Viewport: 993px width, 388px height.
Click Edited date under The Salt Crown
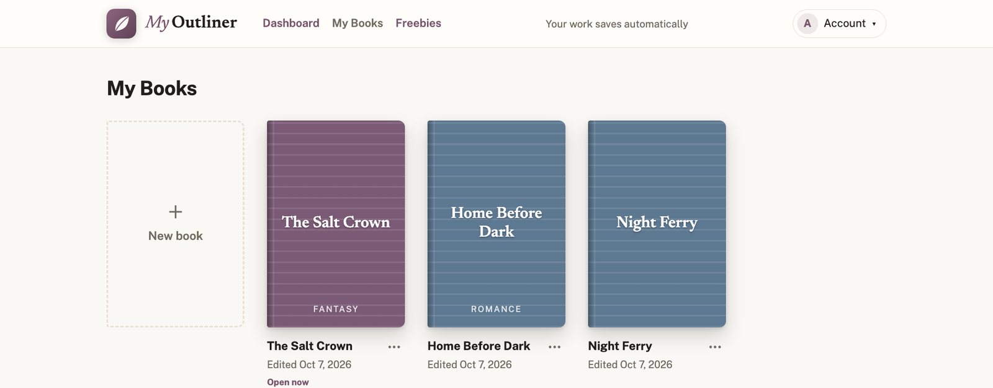pyautogui.click(x=309, y=364)
